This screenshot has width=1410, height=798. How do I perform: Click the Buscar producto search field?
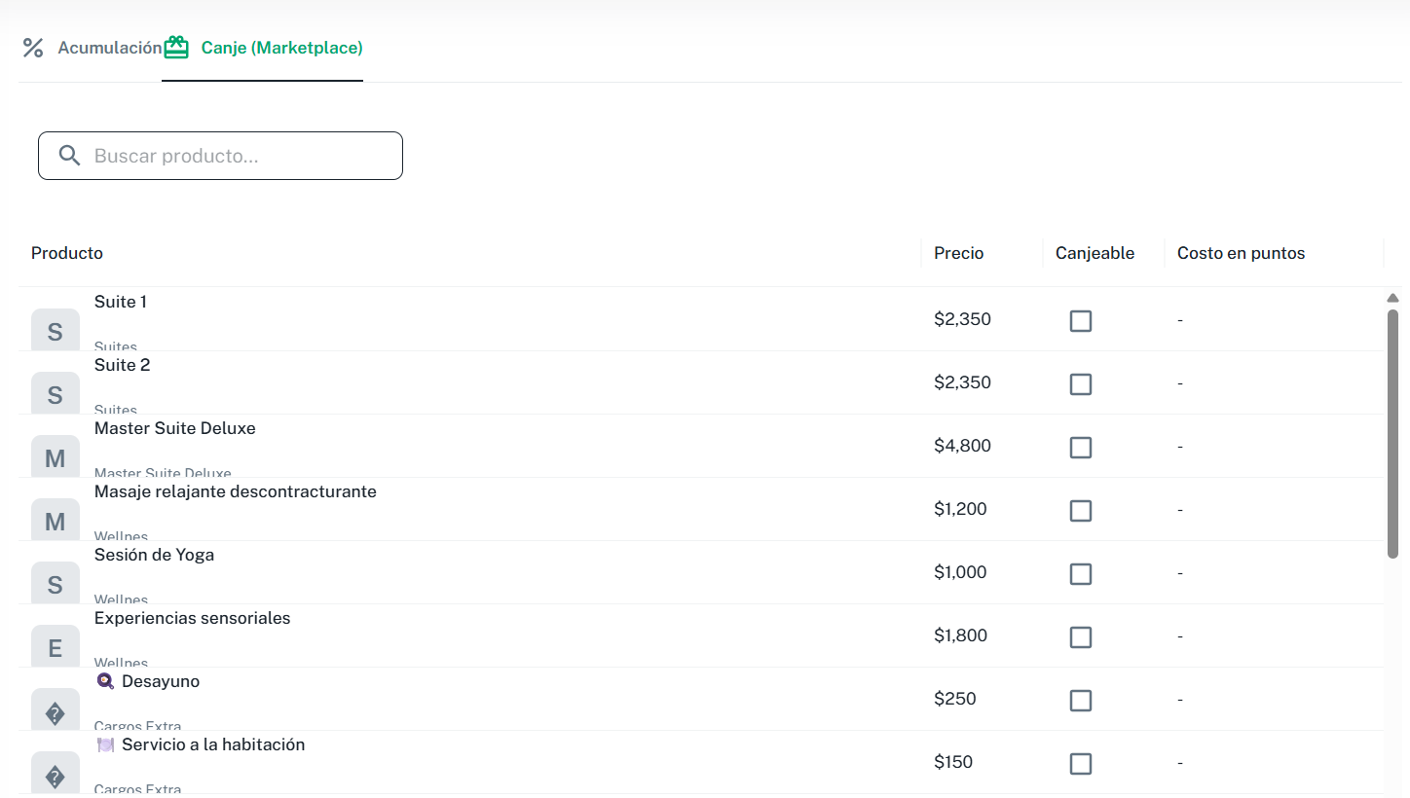(220, 155)
